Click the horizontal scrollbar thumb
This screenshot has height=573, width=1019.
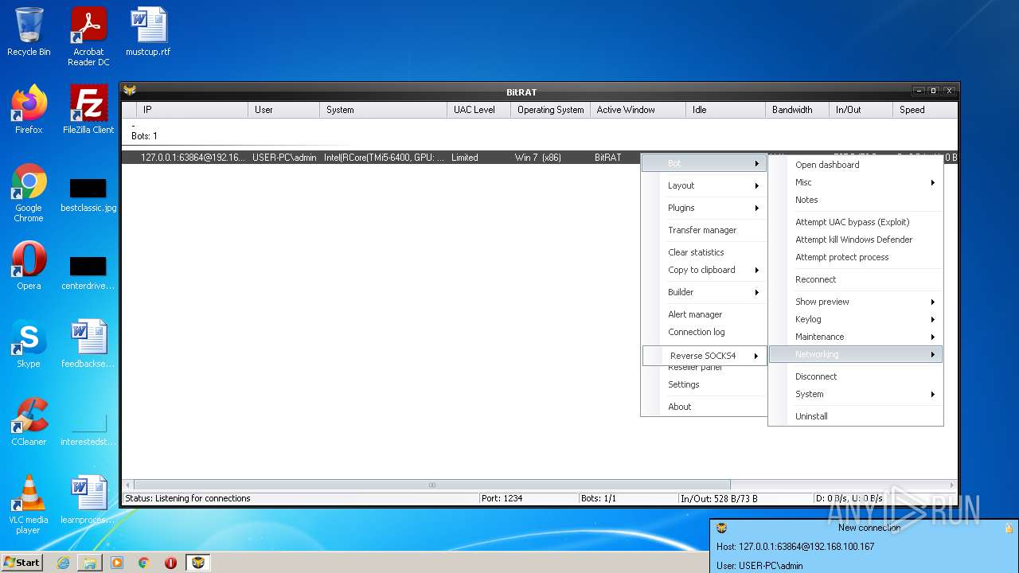(x=432, y=485)
